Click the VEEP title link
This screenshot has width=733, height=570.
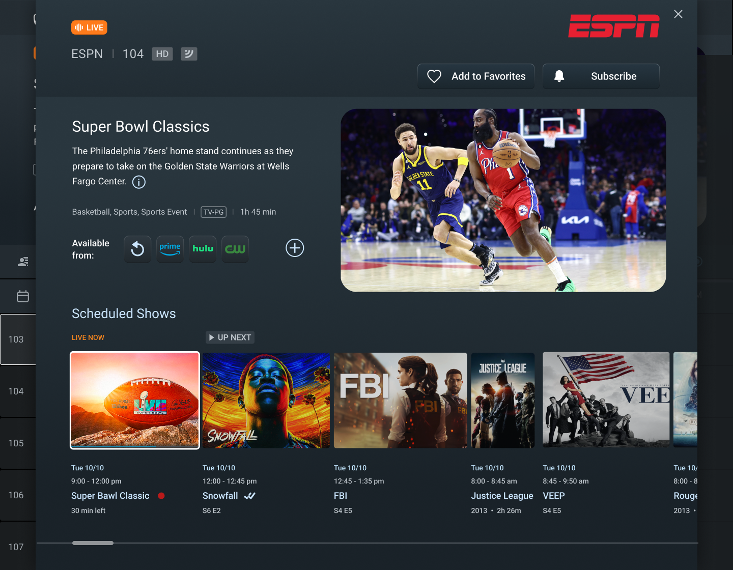[x=554, y=496]
